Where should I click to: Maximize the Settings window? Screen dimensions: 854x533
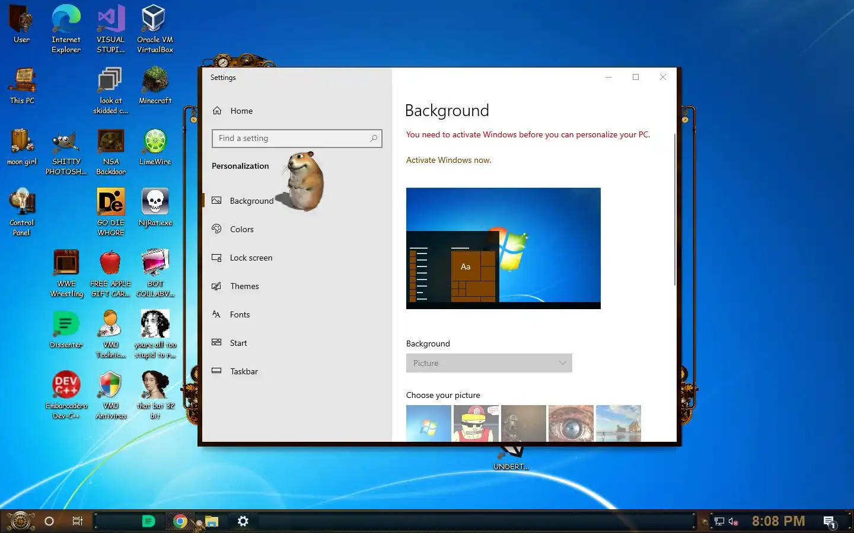tap(636, 77)
